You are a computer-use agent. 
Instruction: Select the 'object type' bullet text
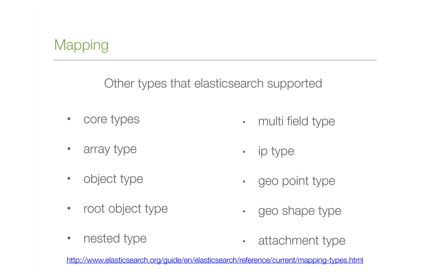113,179
